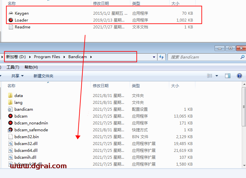Select the Readme text document icon

click(11, 27)
